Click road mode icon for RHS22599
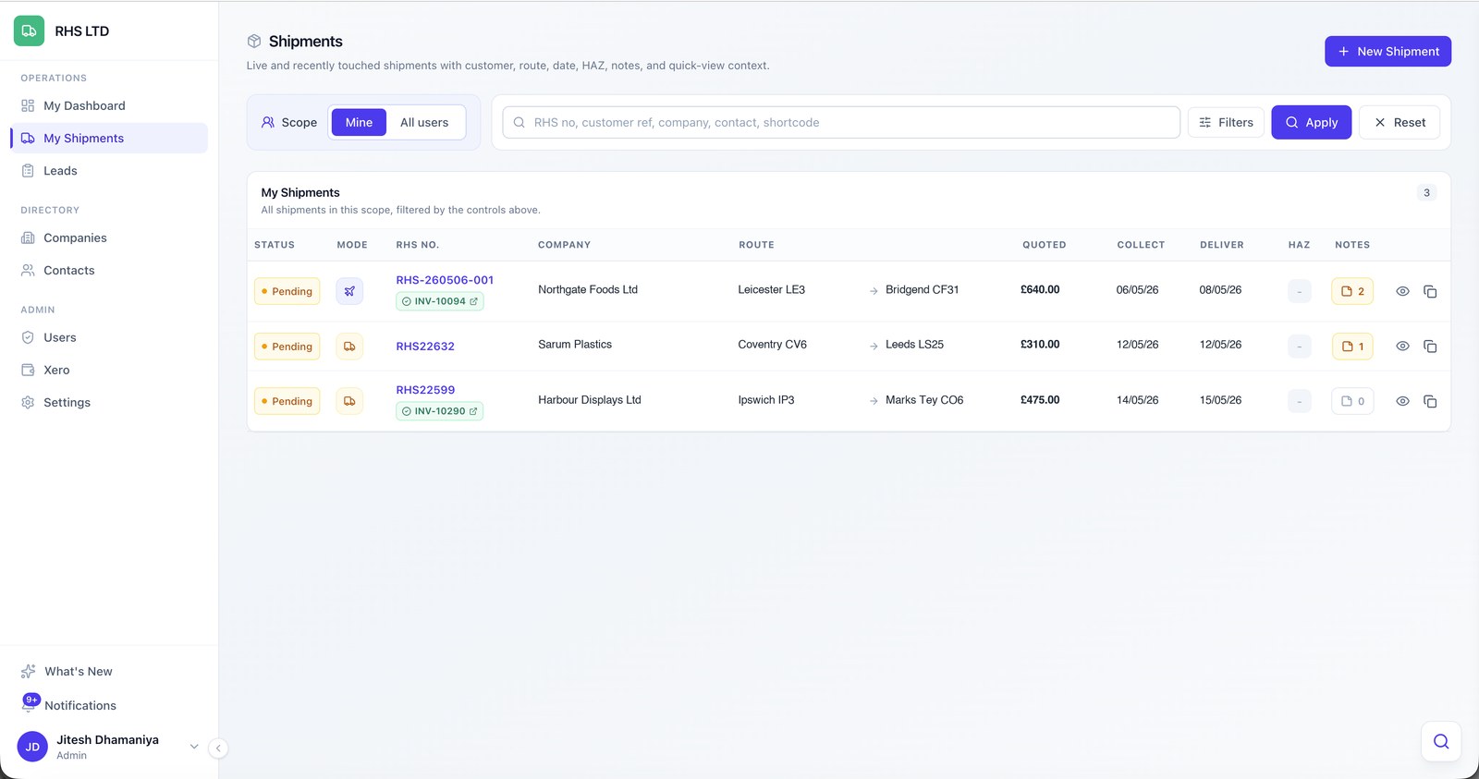 [x=349, y=401]
